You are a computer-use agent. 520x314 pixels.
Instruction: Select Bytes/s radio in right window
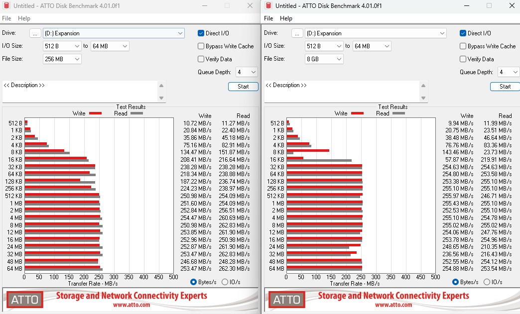pyautogui.click(x=455, y=282)
